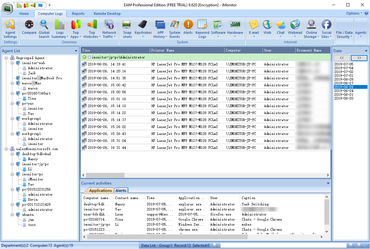
Task: Show Top Websites report
Action: click(92, 29)
